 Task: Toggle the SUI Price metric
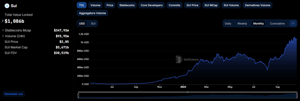192,5
